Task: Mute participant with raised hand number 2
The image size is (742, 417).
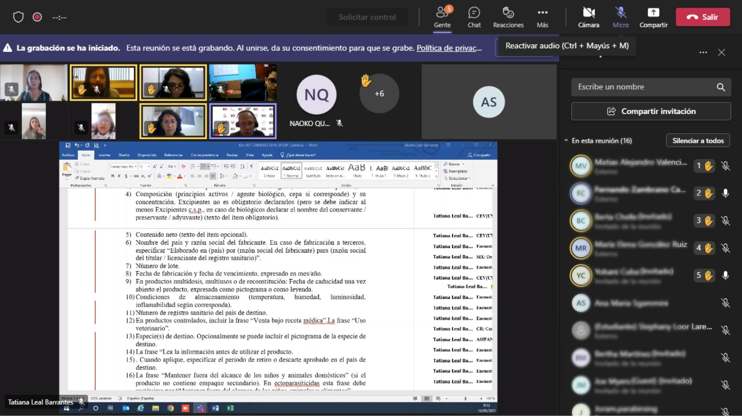Action: point(725,193)
